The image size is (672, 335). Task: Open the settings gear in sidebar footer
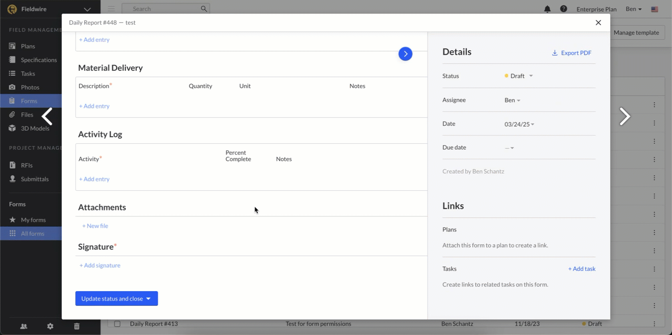pyautogui.click(x=50, y=326)
